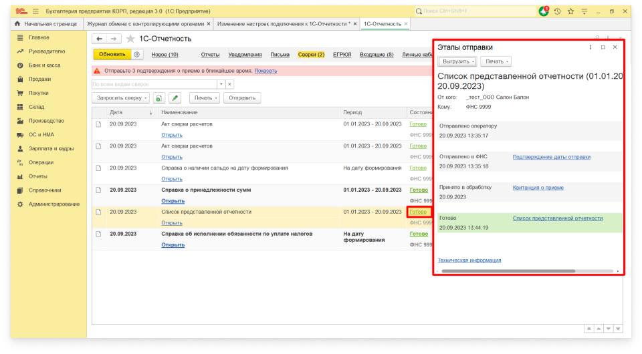Click Открыть under Справка о принадлежности сумм

point(173,201)
